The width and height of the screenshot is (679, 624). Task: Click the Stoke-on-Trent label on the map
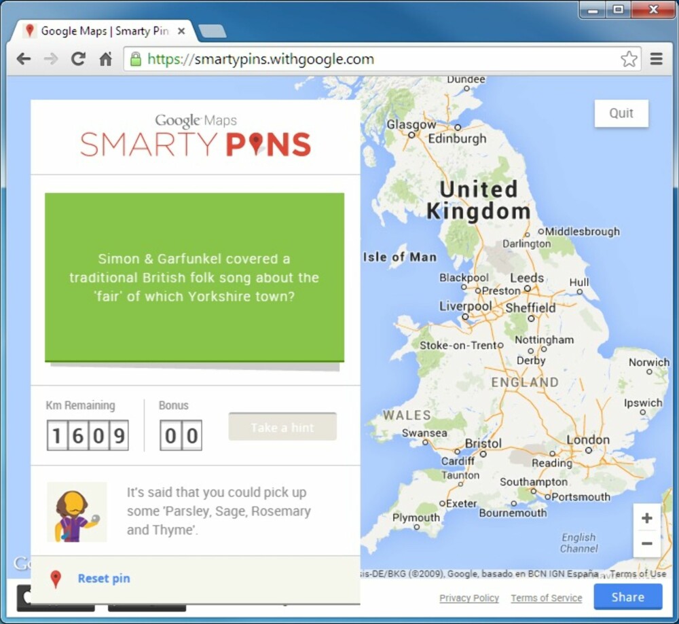[458, 345]
